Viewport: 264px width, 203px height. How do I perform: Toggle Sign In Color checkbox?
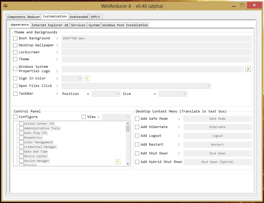pyautogui.click(x=15, y=78)
